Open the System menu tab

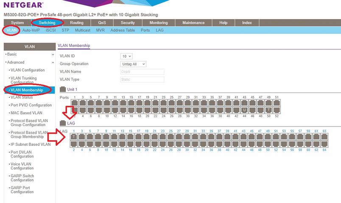point(17,23)
